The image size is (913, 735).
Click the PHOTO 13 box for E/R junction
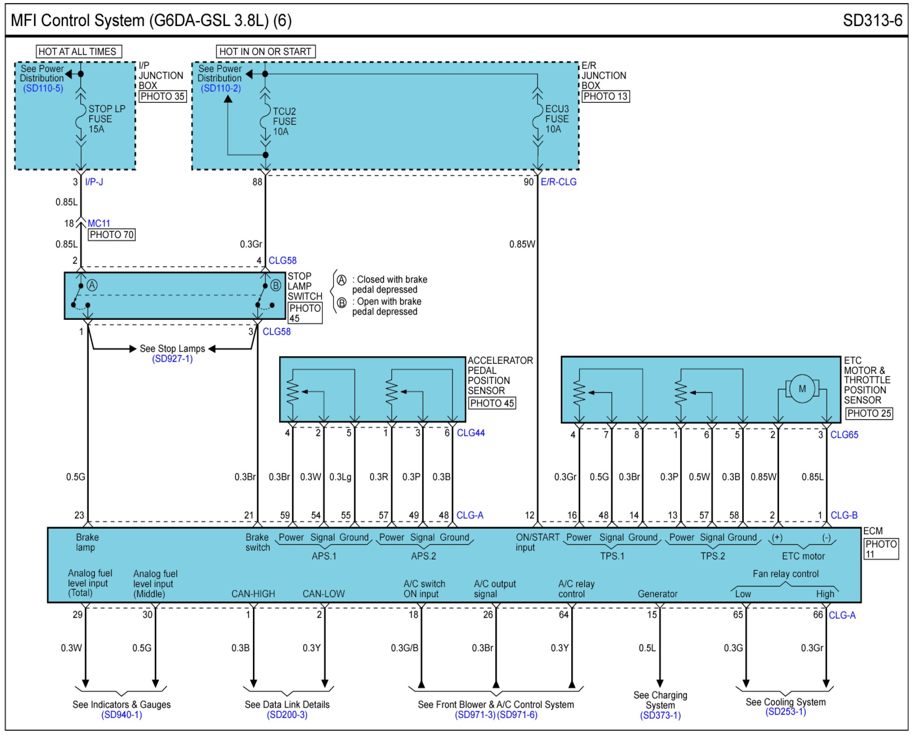tap(606, 97)
